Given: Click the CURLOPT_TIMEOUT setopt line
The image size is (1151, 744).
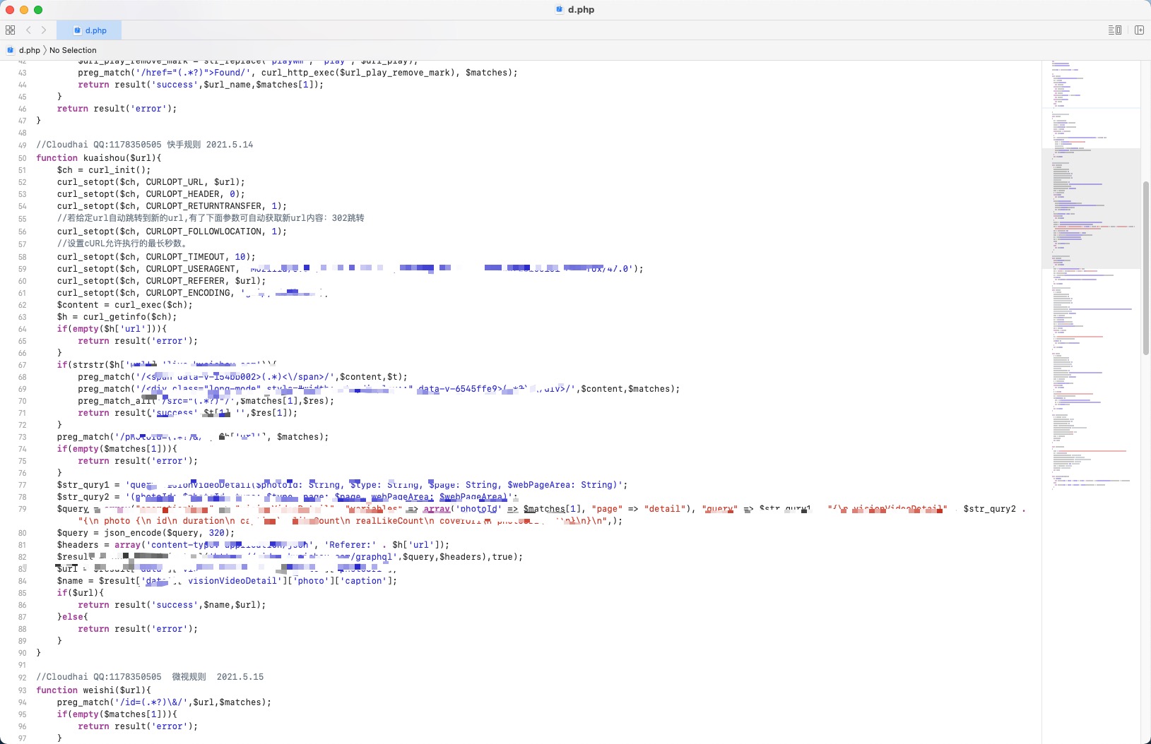Looking at the screenshot, I should point(156,257).
